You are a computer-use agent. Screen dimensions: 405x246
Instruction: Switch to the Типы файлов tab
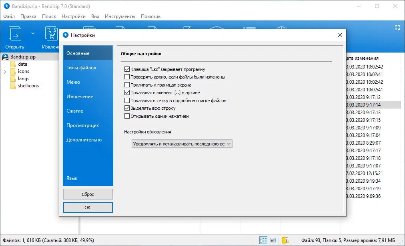click(x=88, y=68)
